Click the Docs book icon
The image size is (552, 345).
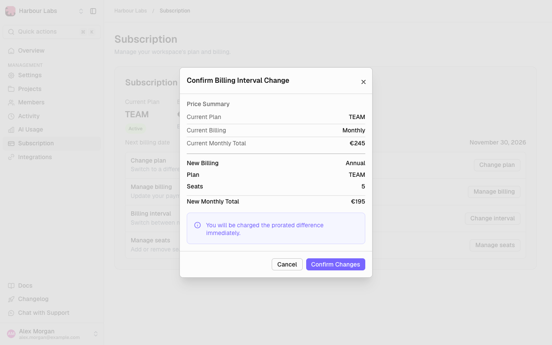(11, 285)
